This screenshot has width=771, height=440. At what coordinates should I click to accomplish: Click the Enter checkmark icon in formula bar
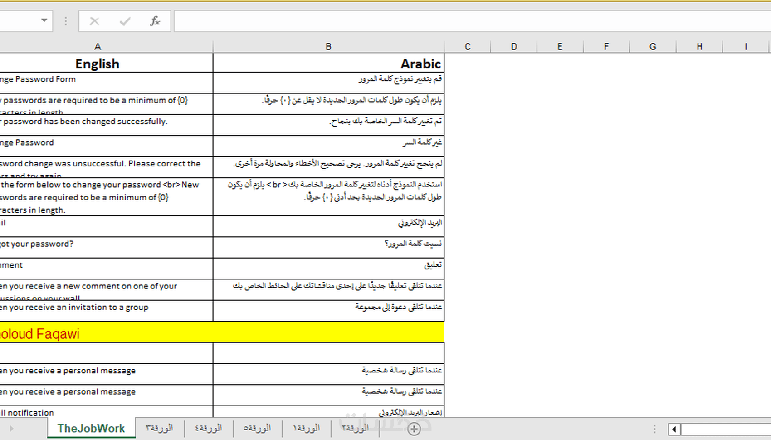point(125,21)
